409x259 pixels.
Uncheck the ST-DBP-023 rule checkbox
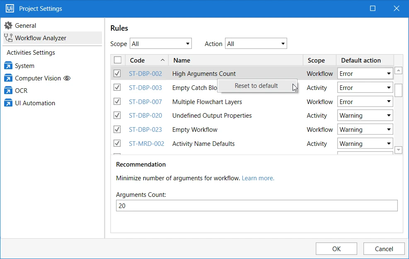point(117,129)
